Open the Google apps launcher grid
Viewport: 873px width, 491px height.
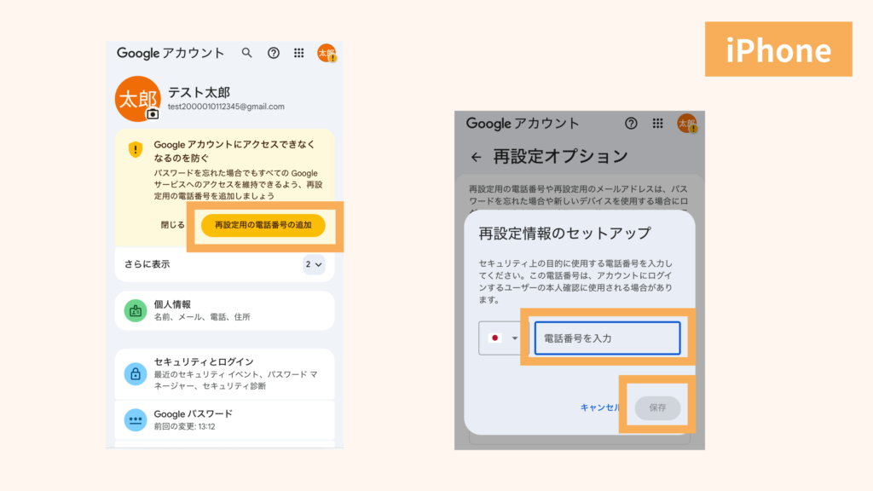(298, 52)
